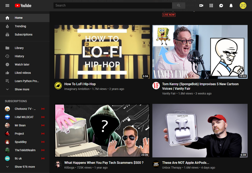Click the LIVE NOW badge
The height and width of the screenshot is (173, 252).
(x=169, y=15)
